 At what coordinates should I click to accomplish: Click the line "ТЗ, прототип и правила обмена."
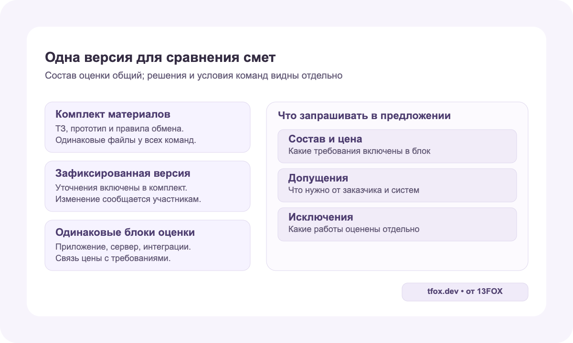tap(119, 129)
